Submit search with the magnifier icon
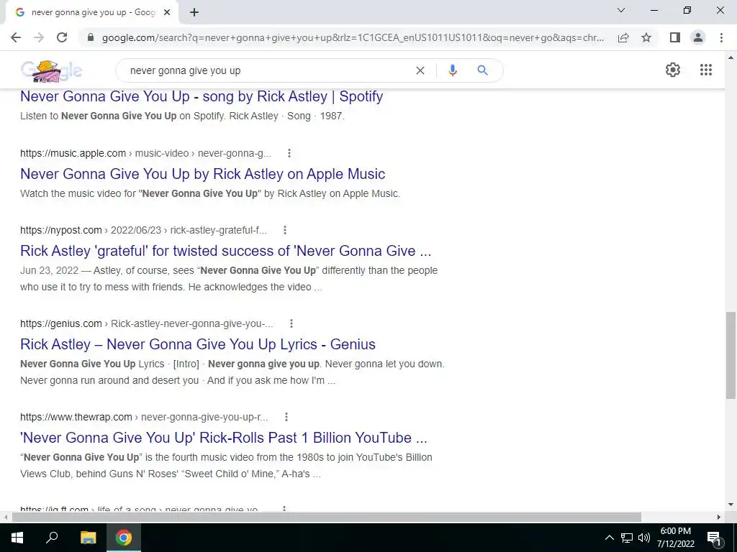This screenshot has height=552, width=737. point(482,70)
